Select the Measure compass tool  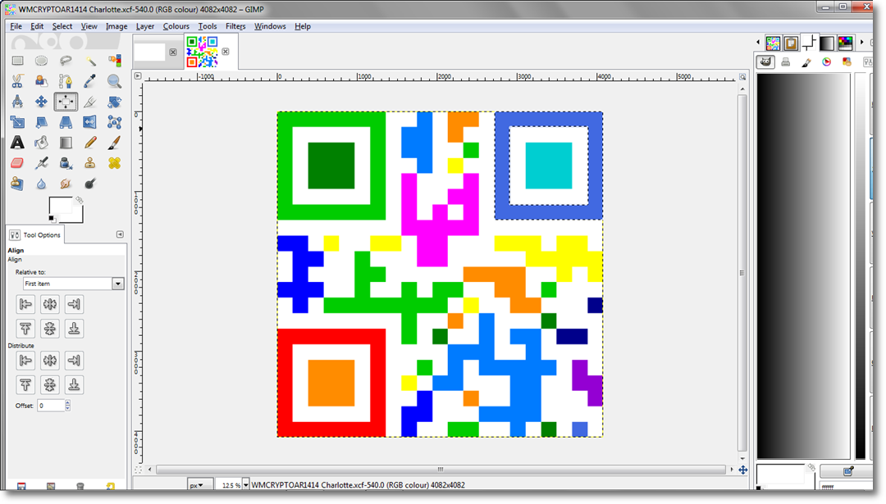[x=17, y=102]
